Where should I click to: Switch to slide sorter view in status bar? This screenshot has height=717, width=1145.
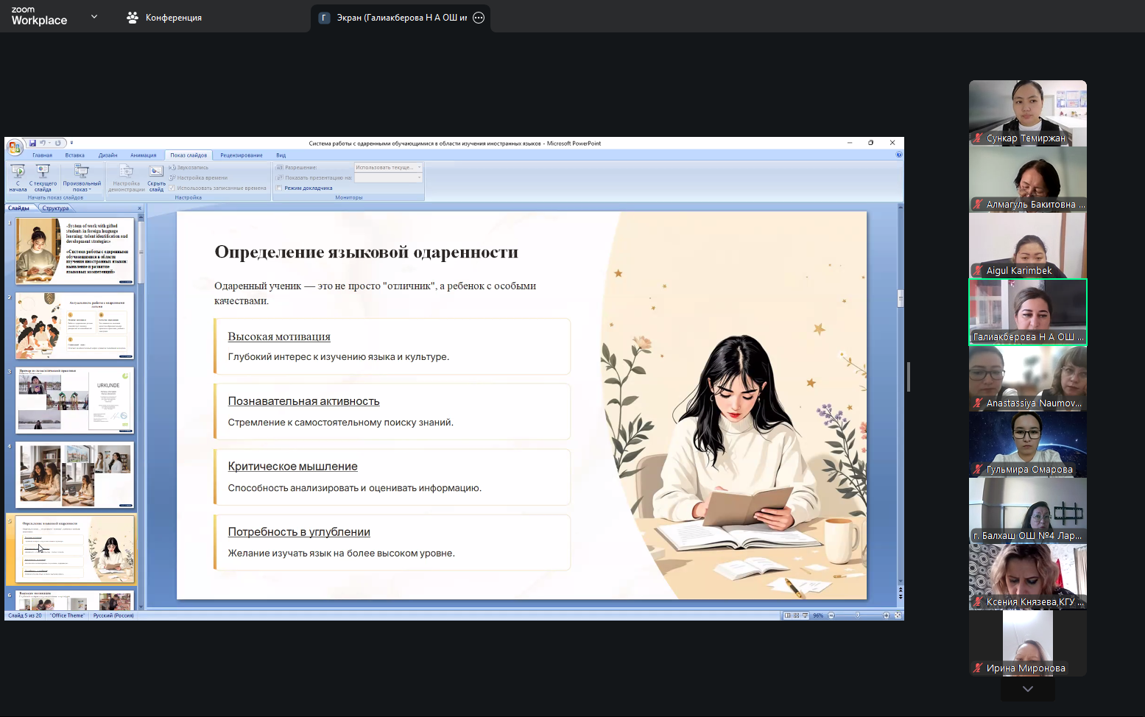point(796,615)
